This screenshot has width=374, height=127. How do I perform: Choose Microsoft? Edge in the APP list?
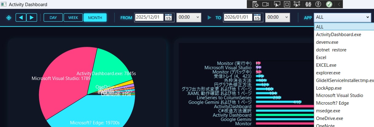pyautogui.click(x=344, y=103)
